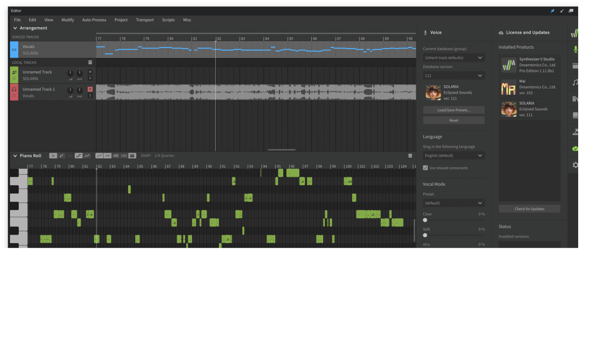Click the Mai product icon
The height and width of the screenshot is (354, 594).
(509, 88)
